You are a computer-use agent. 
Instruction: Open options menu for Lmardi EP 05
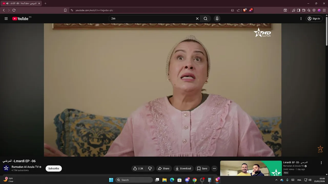click(x=321, y=163)
